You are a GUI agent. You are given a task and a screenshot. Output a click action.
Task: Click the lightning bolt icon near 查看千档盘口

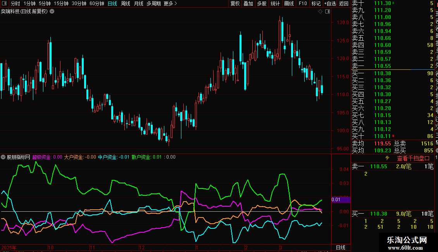(x=387, y=158)
